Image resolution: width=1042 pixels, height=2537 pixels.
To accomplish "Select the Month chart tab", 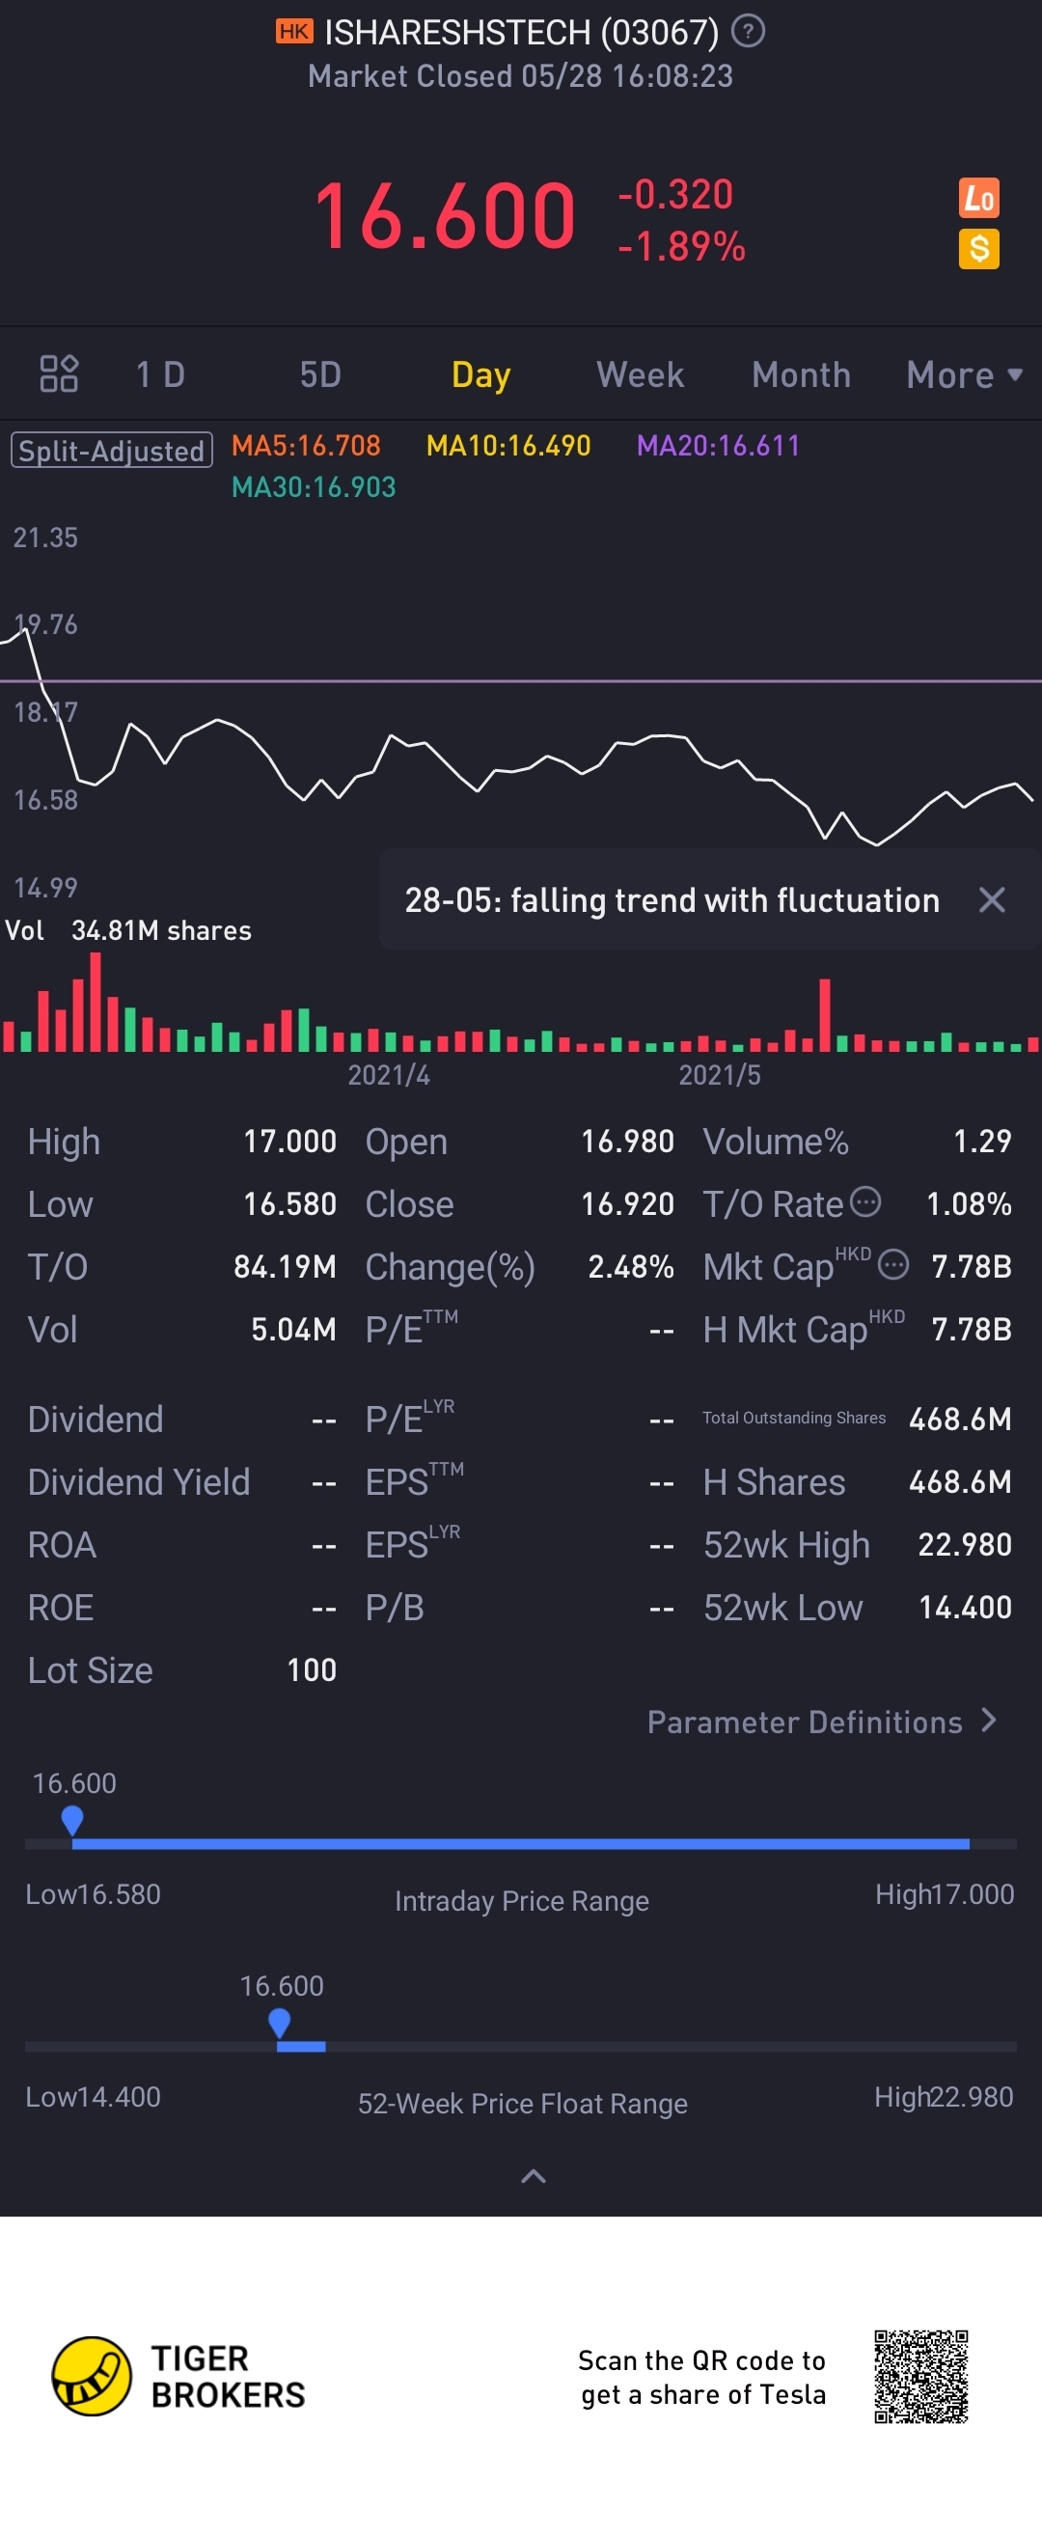I will (801, 375).
